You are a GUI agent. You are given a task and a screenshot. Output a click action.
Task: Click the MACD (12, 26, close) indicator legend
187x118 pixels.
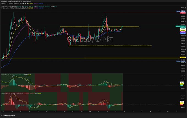16,75
